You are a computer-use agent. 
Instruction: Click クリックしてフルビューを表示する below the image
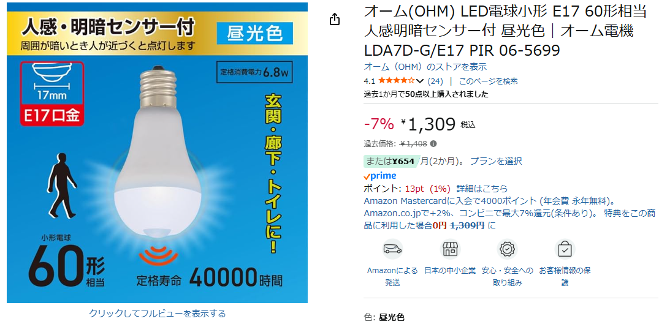[x=157, y=314]
